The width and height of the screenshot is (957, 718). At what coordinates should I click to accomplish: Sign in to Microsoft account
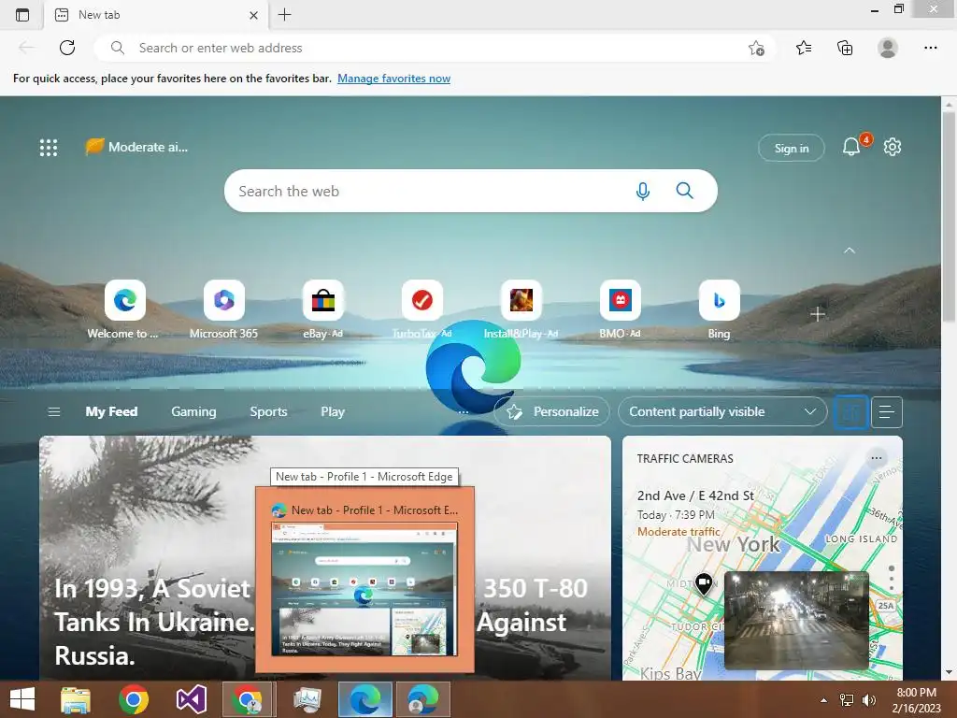click(791, 148)
